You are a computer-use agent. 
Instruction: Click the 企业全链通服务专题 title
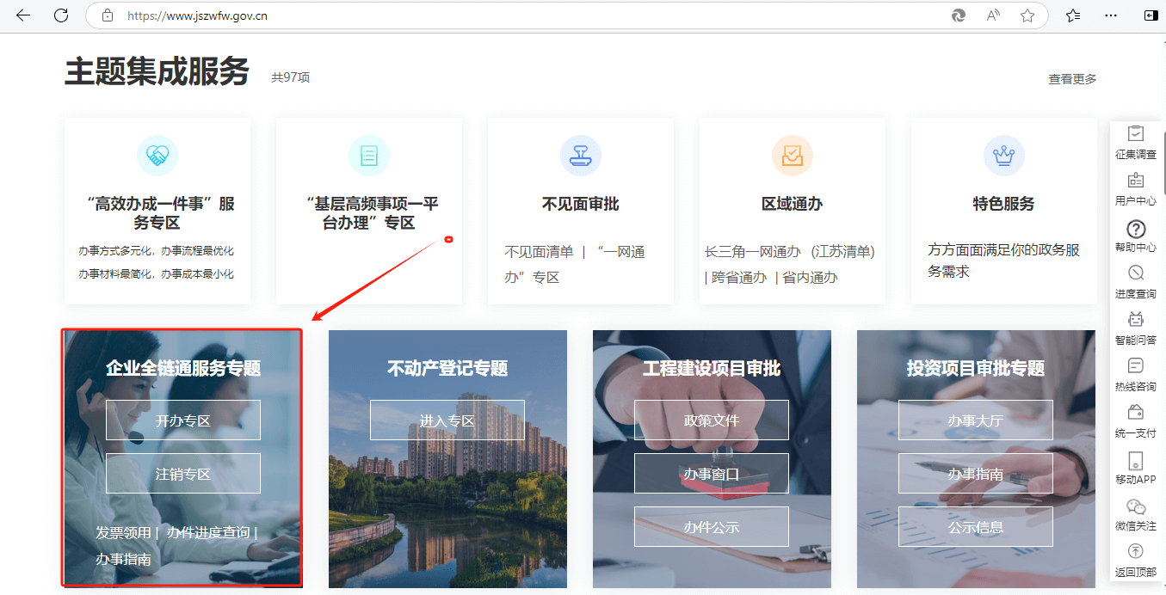pyautogui.click(x=183, y=369)
